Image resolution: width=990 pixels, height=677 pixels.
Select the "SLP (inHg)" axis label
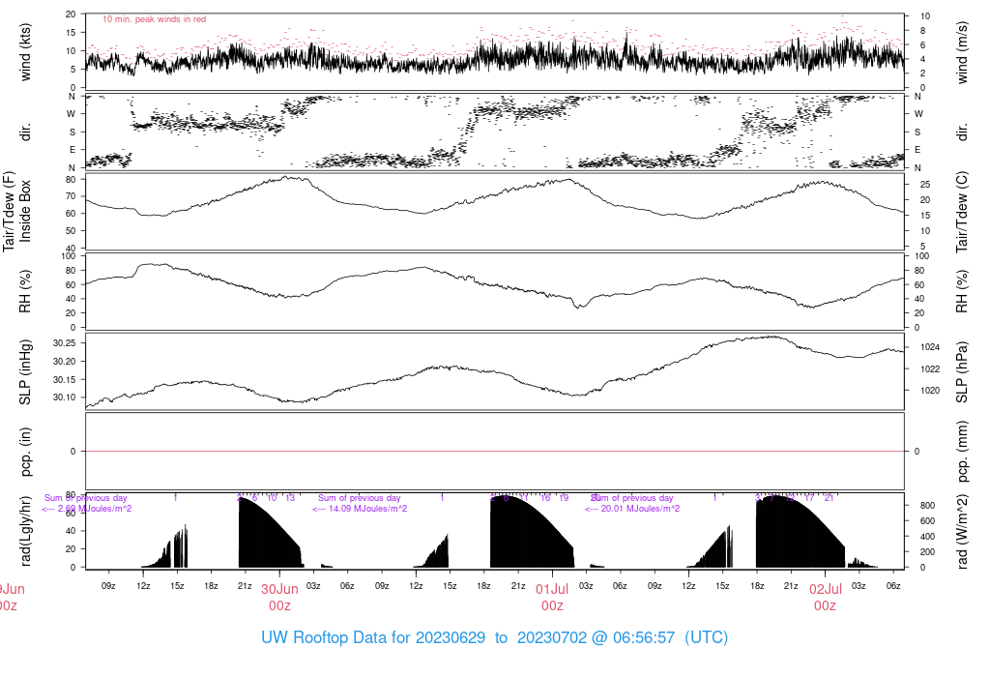25,372
